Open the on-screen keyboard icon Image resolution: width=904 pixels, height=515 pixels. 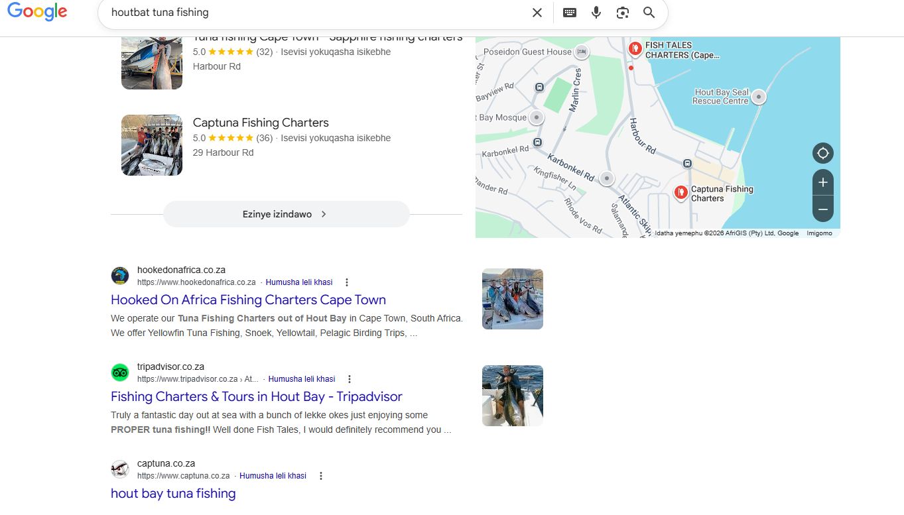[x=570, y=13]
